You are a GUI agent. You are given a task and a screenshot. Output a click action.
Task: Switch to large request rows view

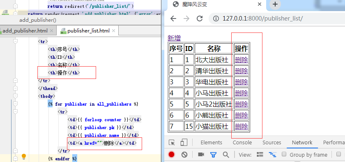(x=260, y=155)
